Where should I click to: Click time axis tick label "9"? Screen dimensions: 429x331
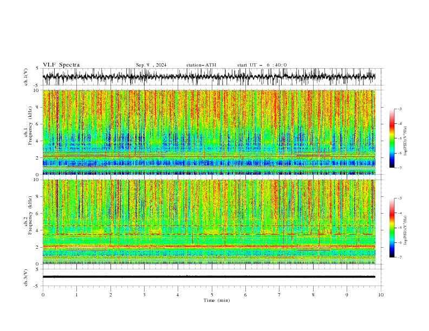[x=347, y=295]
